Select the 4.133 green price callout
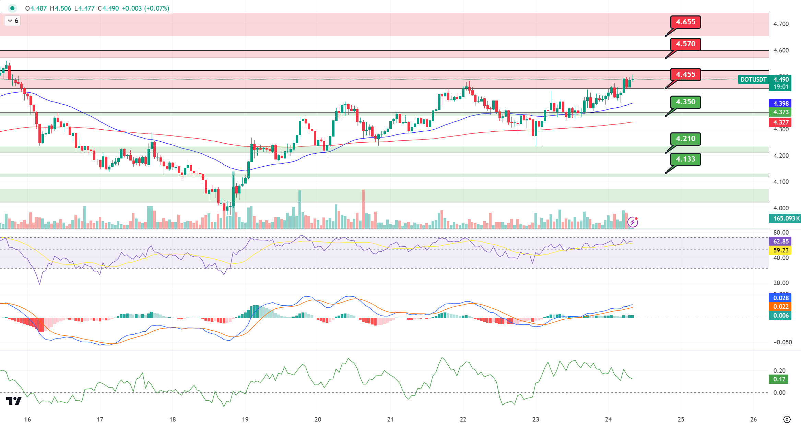 pyautogui.click(x=685, y=159)
